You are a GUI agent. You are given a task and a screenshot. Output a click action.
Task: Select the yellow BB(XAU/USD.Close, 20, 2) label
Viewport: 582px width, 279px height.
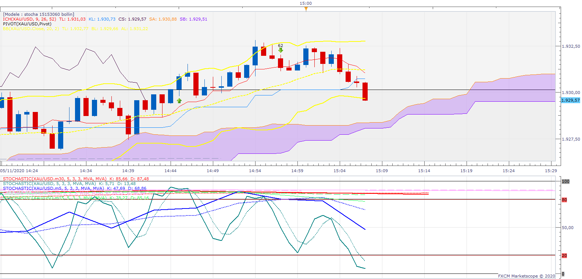point(31,29)
